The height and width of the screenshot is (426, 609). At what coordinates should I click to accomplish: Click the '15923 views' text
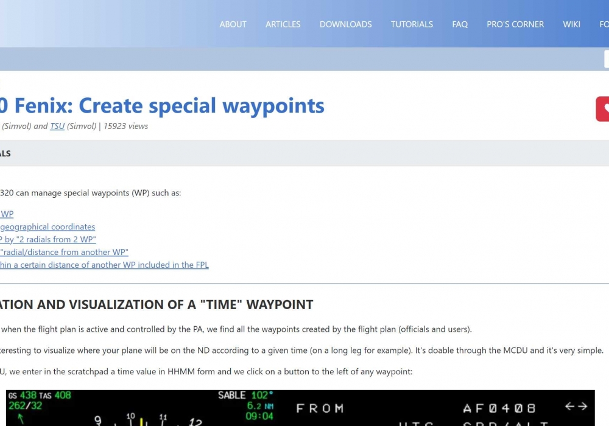126,126
